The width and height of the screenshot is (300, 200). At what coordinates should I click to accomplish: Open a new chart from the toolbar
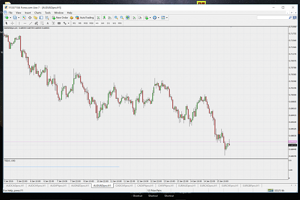pos(7,18)
